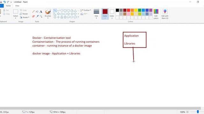The height and width of the screenshot is (114, 204).
Task: Click the horizontal scrollbar at bottom
Action: pos(100,108)
